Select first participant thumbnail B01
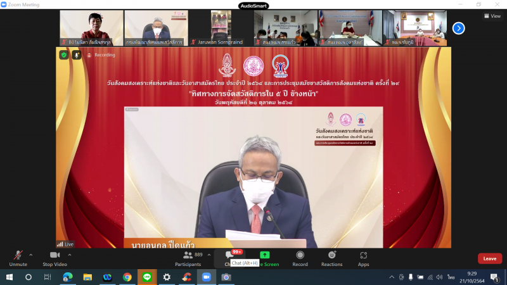Screen dimensions: 507x285 [x=91, y=28]
